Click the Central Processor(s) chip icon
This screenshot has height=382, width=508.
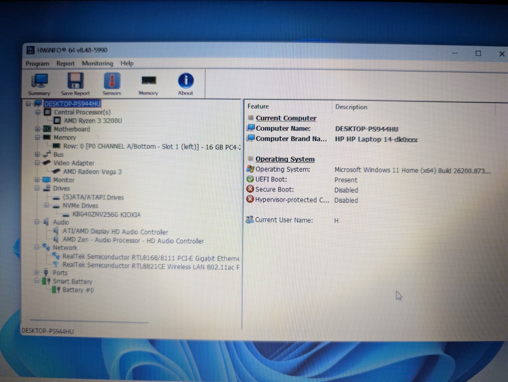48,112
